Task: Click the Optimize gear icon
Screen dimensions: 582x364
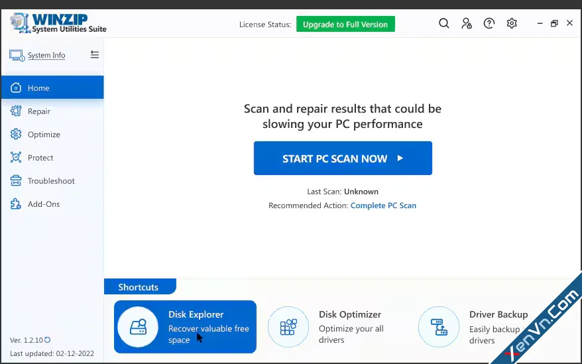Action: tap(16, 134)
